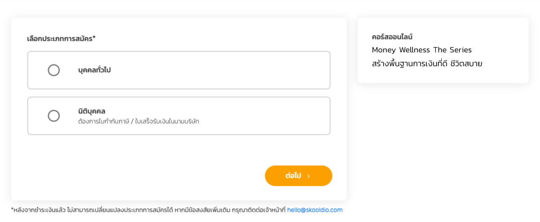Click the บุคคลทั่วไป label text
Viewport: 540px width, 222px height.
pos(94,70)
